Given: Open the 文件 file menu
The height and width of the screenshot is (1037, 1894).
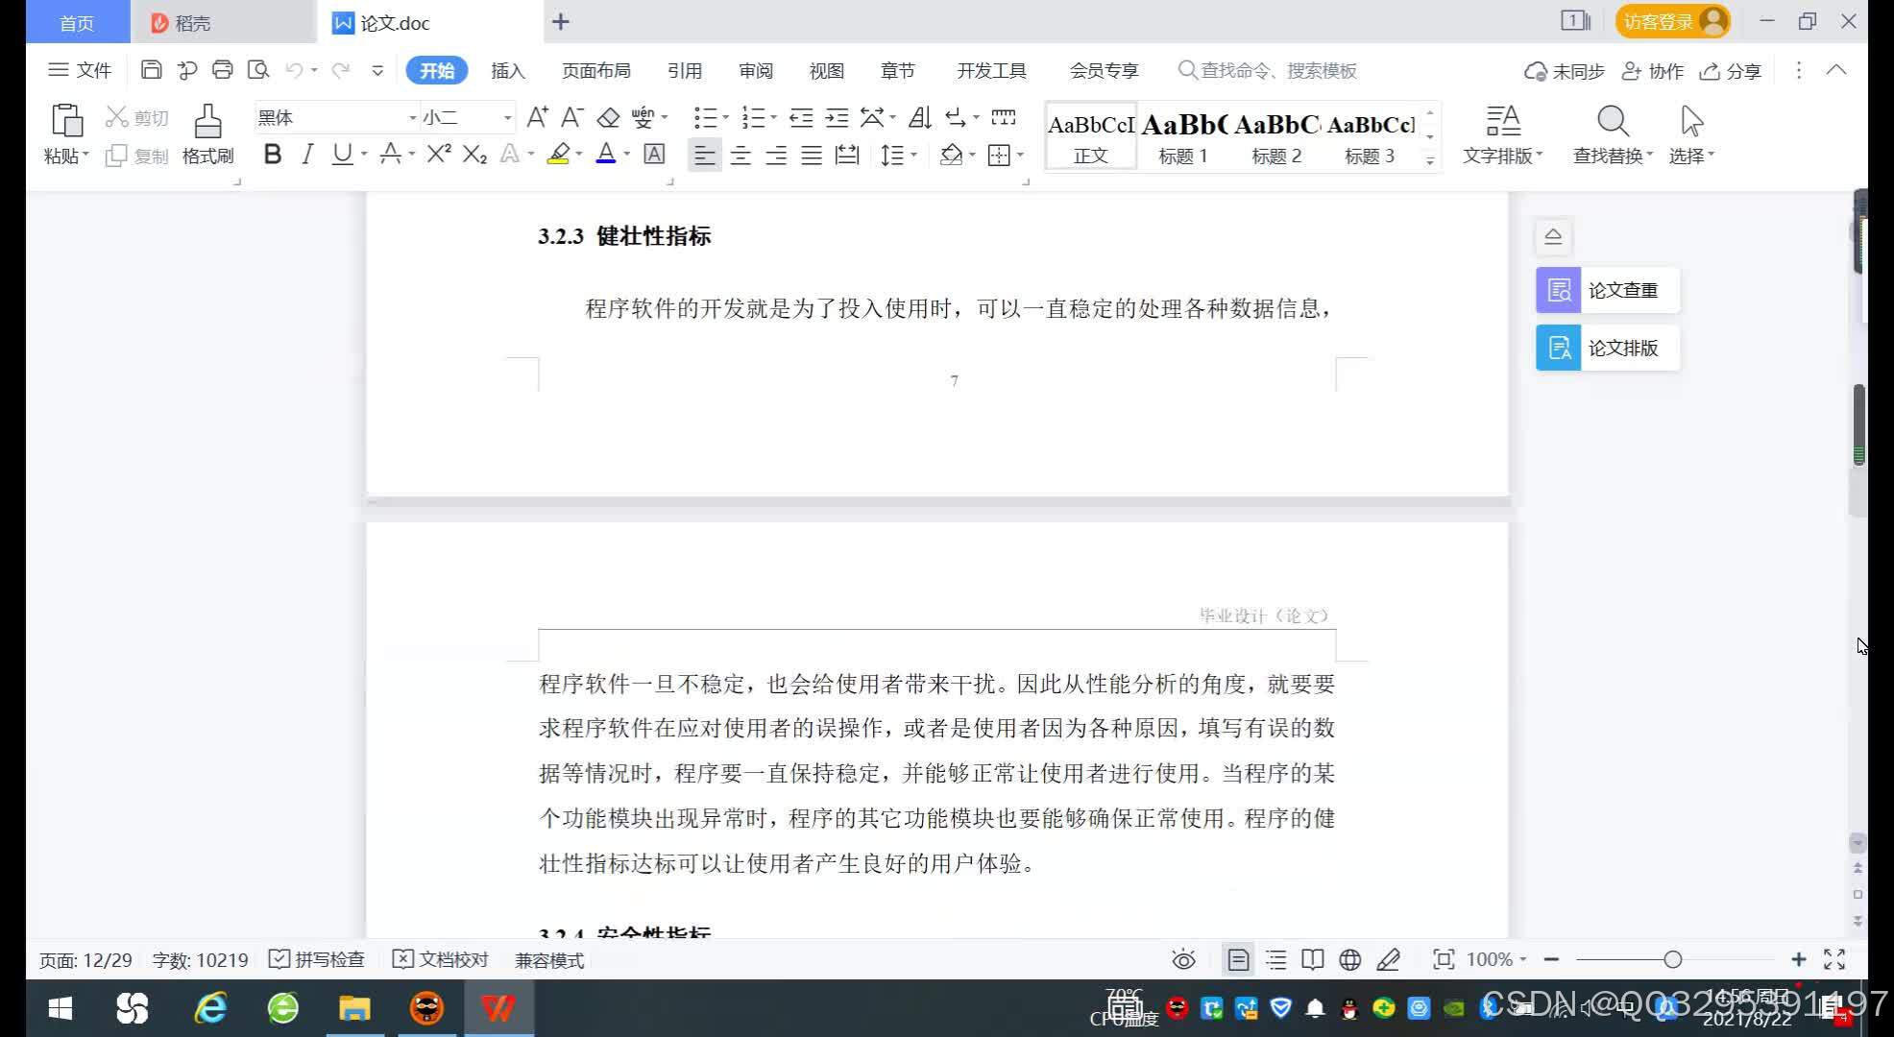Looking at the screenshot, I should click(81, 70).
